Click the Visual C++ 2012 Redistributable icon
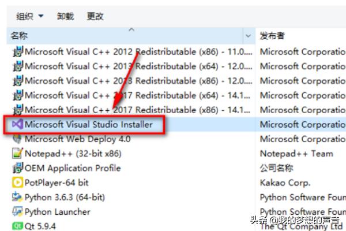Screen dimensions: 346x231 pyautogui.click(x=17, y=52)
